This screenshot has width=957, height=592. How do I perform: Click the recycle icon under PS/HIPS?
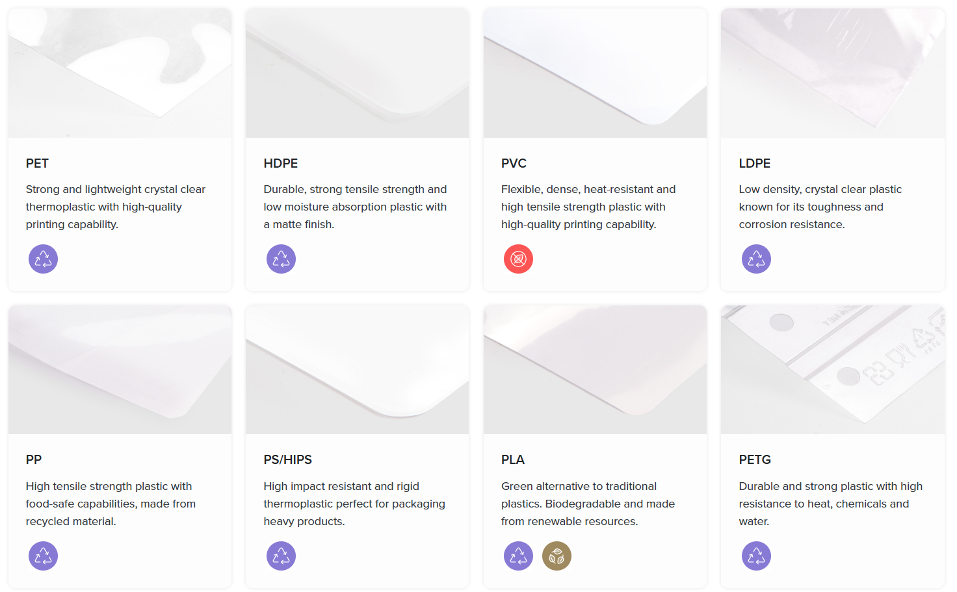281,556
